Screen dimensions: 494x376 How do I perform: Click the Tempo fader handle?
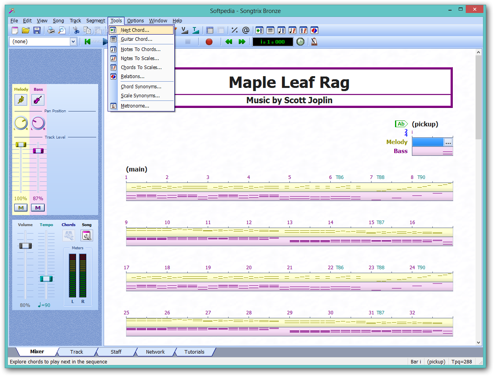tap(46, 279)
